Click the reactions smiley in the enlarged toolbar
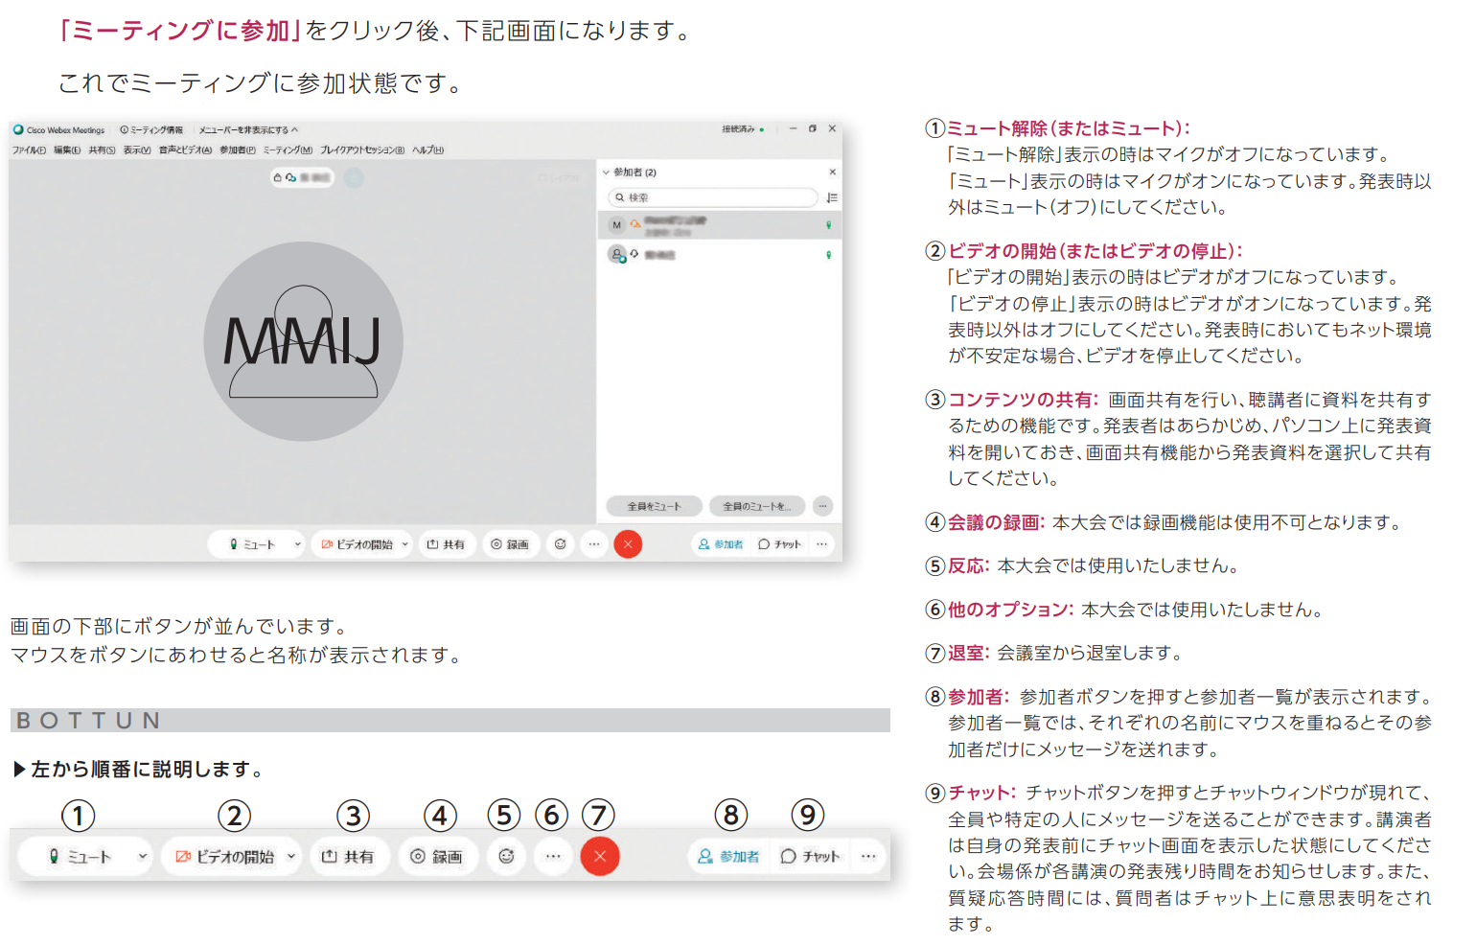This screenshot has width=1476, height=945. pyautogui.click(x=506, y=856)
